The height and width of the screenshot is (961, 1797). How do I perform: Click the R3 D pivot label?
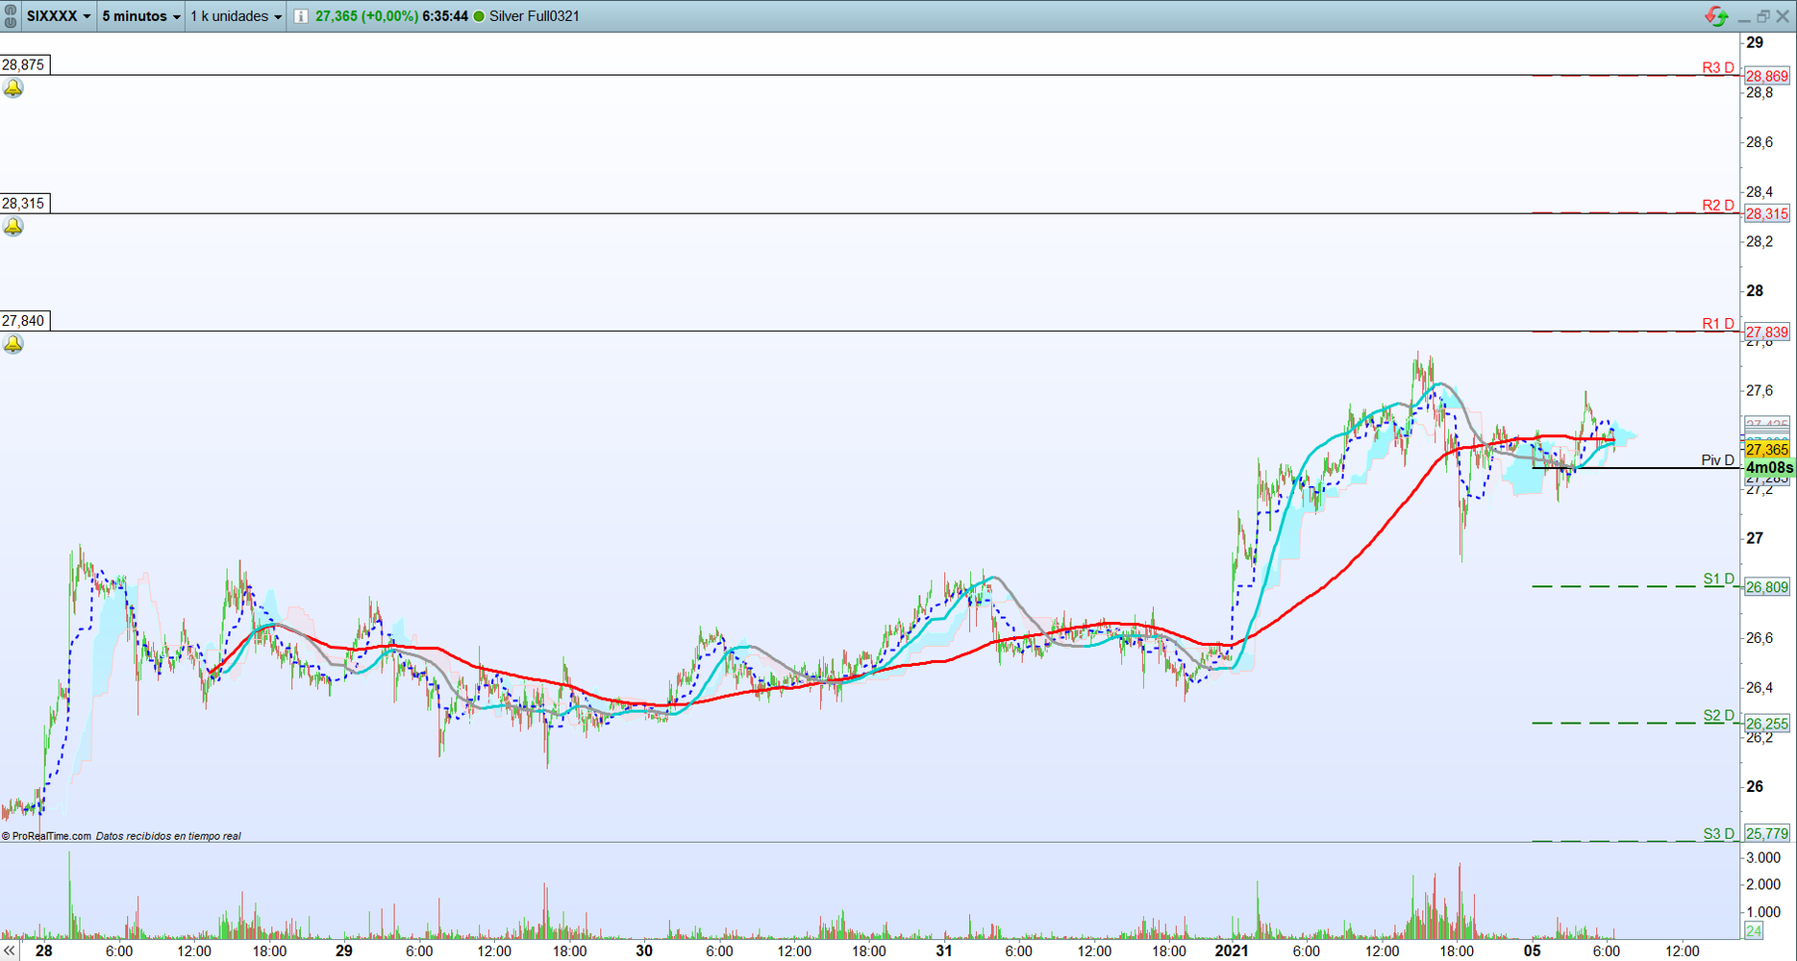pos(1718,68)
